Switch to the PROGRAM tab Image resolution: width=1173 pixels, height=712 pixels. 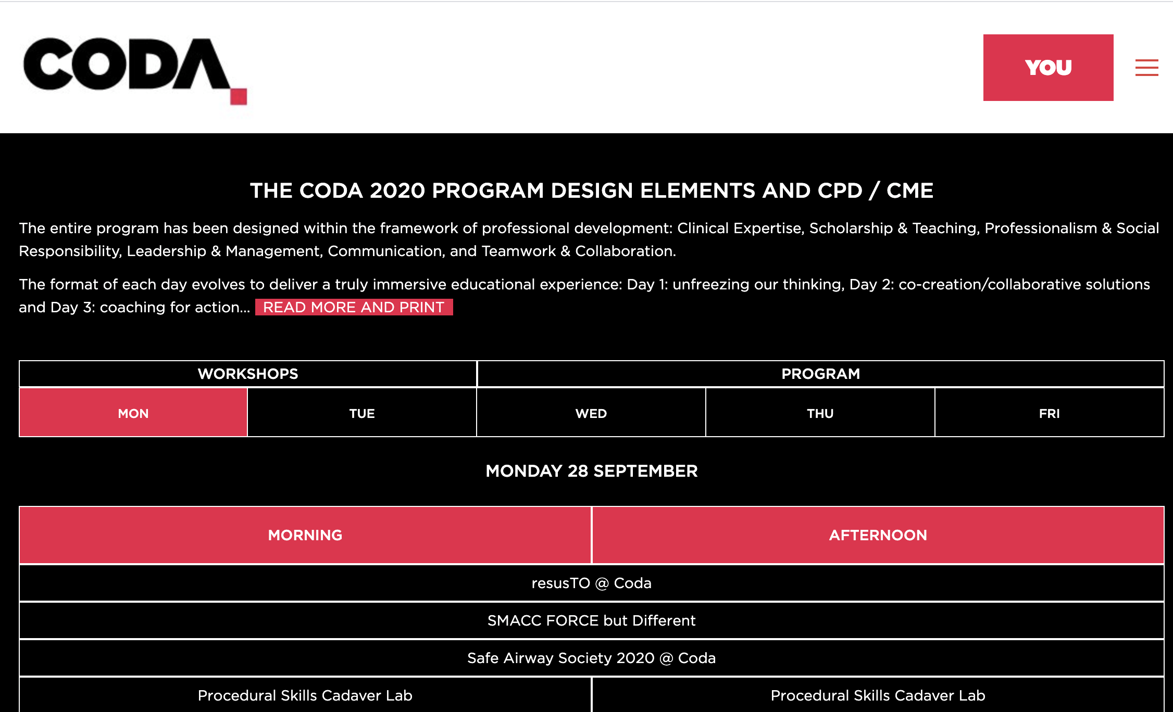pos(820,374)
